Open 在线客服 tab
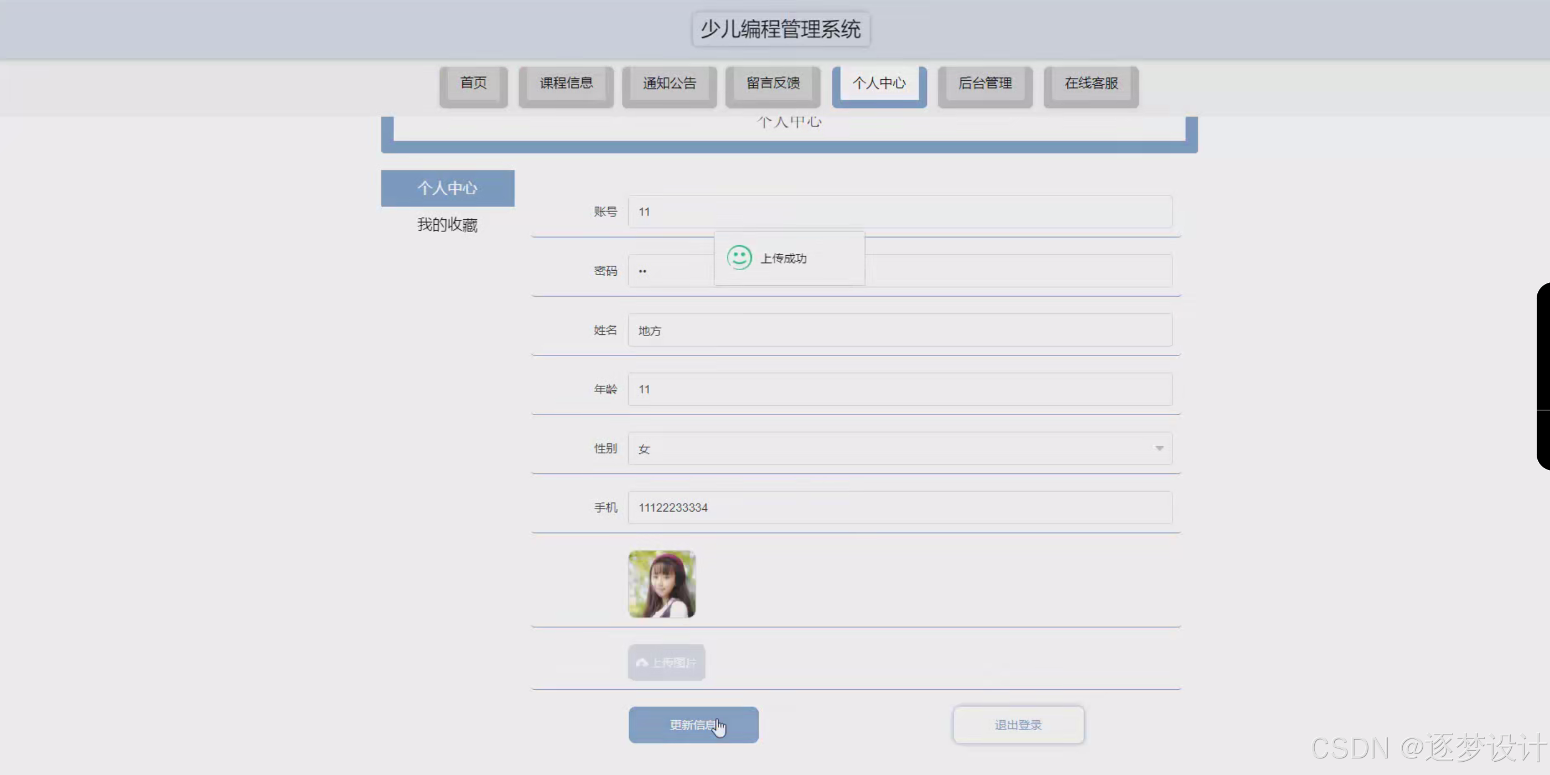 click(x=1090, y=84)
